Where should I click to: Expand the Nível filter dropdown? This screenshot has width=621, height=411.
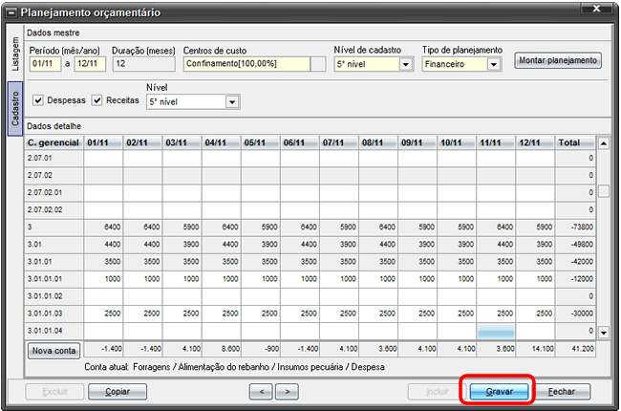[x=232, y=102]
